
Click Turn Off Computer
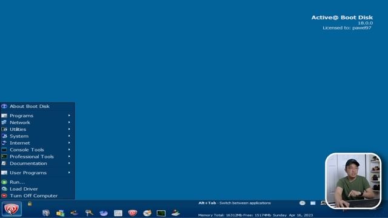(x=37, y=196)
